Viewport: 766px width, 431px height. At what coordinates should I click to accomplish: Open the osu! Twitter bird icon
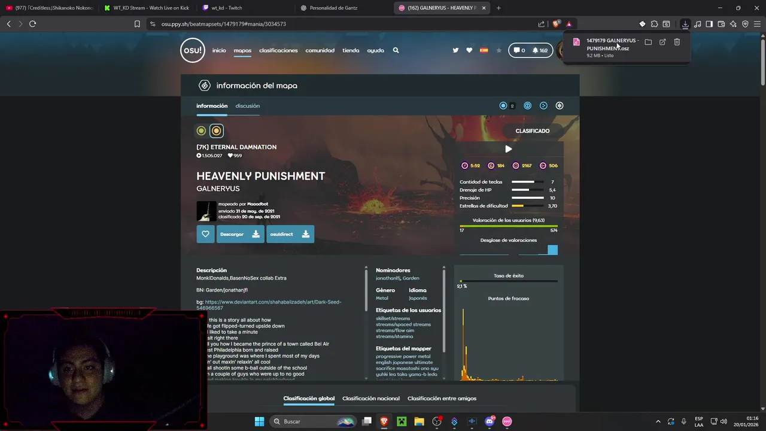(455, 50)
